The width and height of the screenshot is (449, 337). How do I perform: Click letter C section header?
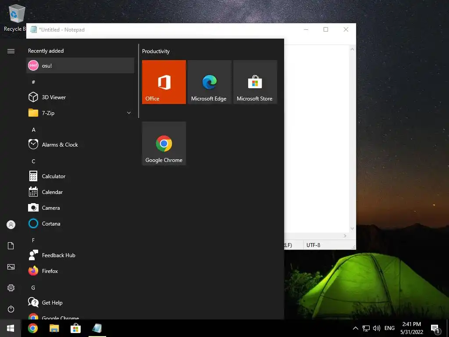tap(33, 161)
